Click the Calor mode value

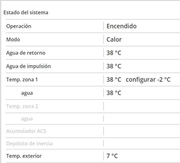click(114, 39)
